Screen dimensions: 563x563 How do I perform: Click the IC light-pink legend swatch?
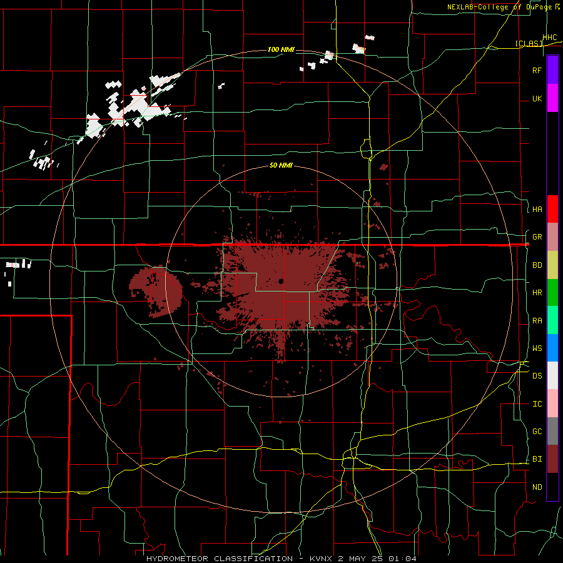[552, 403]
